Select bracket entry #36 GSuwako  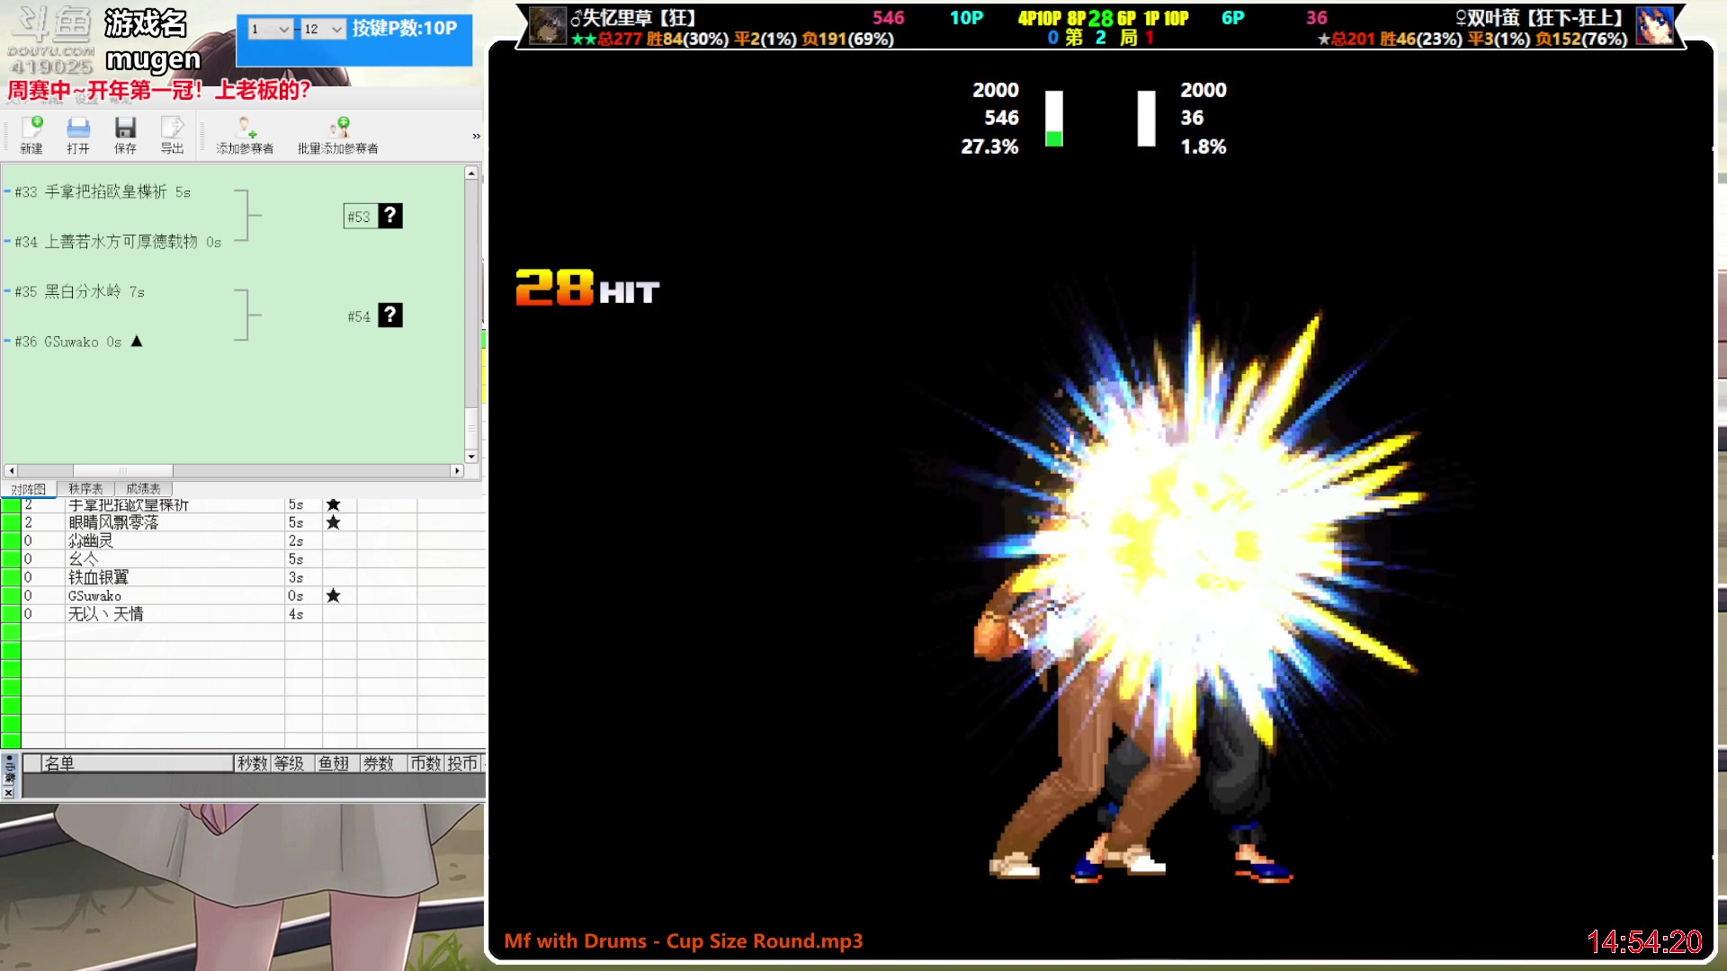click(x=67, y=342)
